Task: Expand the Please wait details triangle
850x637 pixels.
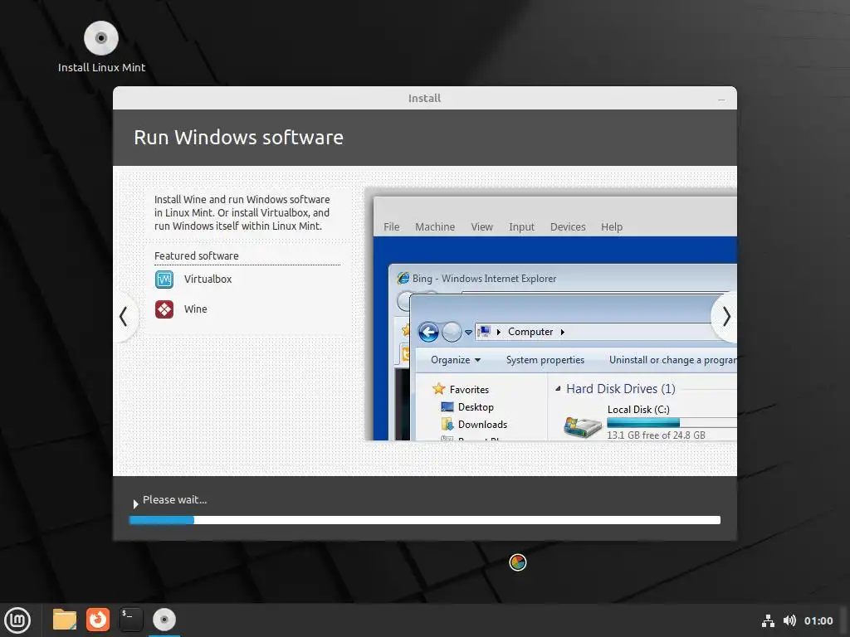Action: coord(135,504)
